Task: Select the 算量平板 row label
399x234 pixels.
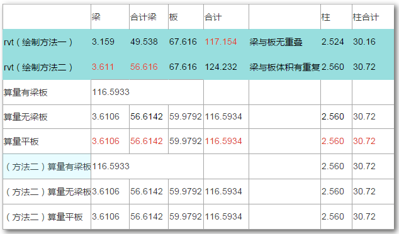Action: [x=21, y=142]
